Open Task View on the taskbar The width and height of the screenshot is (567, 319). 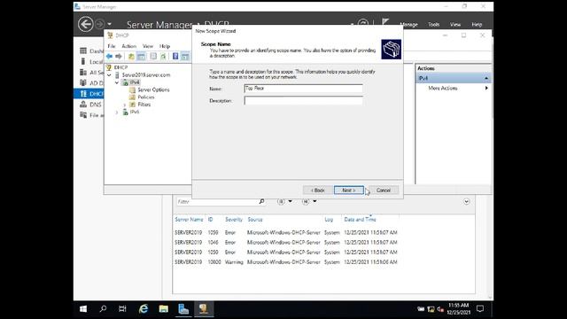[x=122, y=309]
